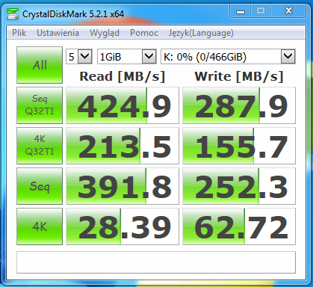Click the Write [MB/s] column header
The width and height of the screenshot is (313, 287).
tap(239, 76)
